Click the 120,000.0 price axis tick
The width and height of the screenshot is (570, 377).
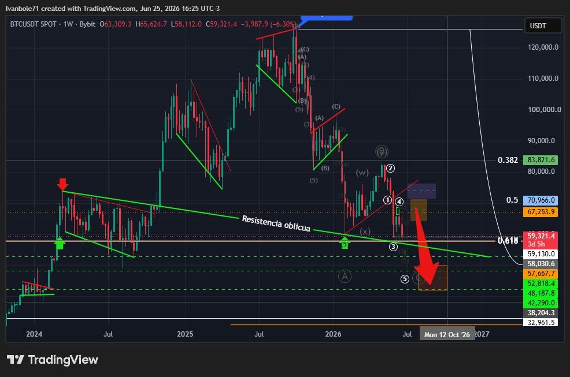pyautogui.click(x=543, y=47)
